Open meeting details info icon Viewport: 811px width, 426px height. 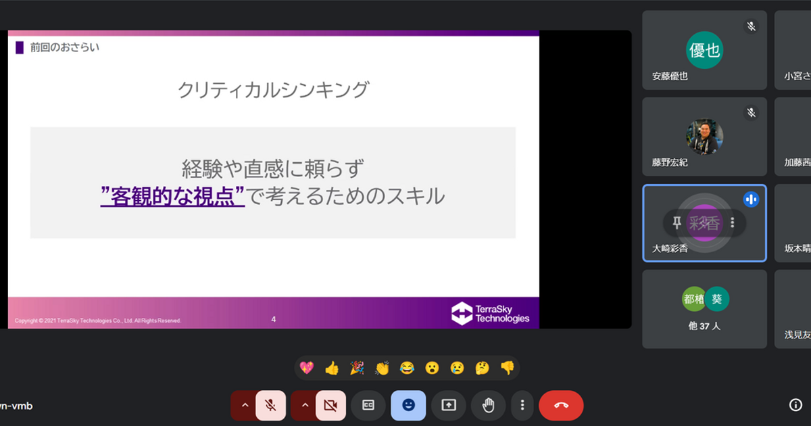(795, 405)
